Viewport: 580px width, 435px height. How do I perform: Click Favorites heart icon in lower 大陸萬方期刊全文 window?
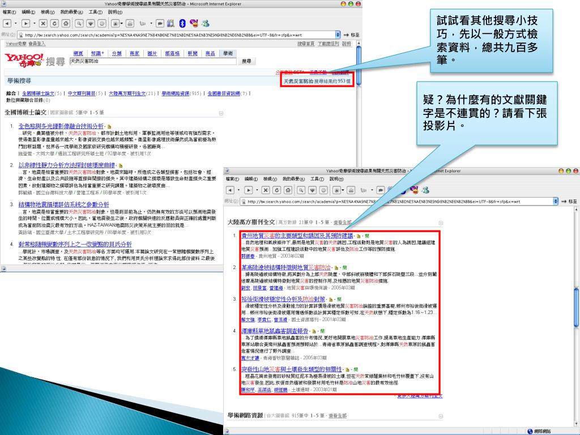point(313,190)
